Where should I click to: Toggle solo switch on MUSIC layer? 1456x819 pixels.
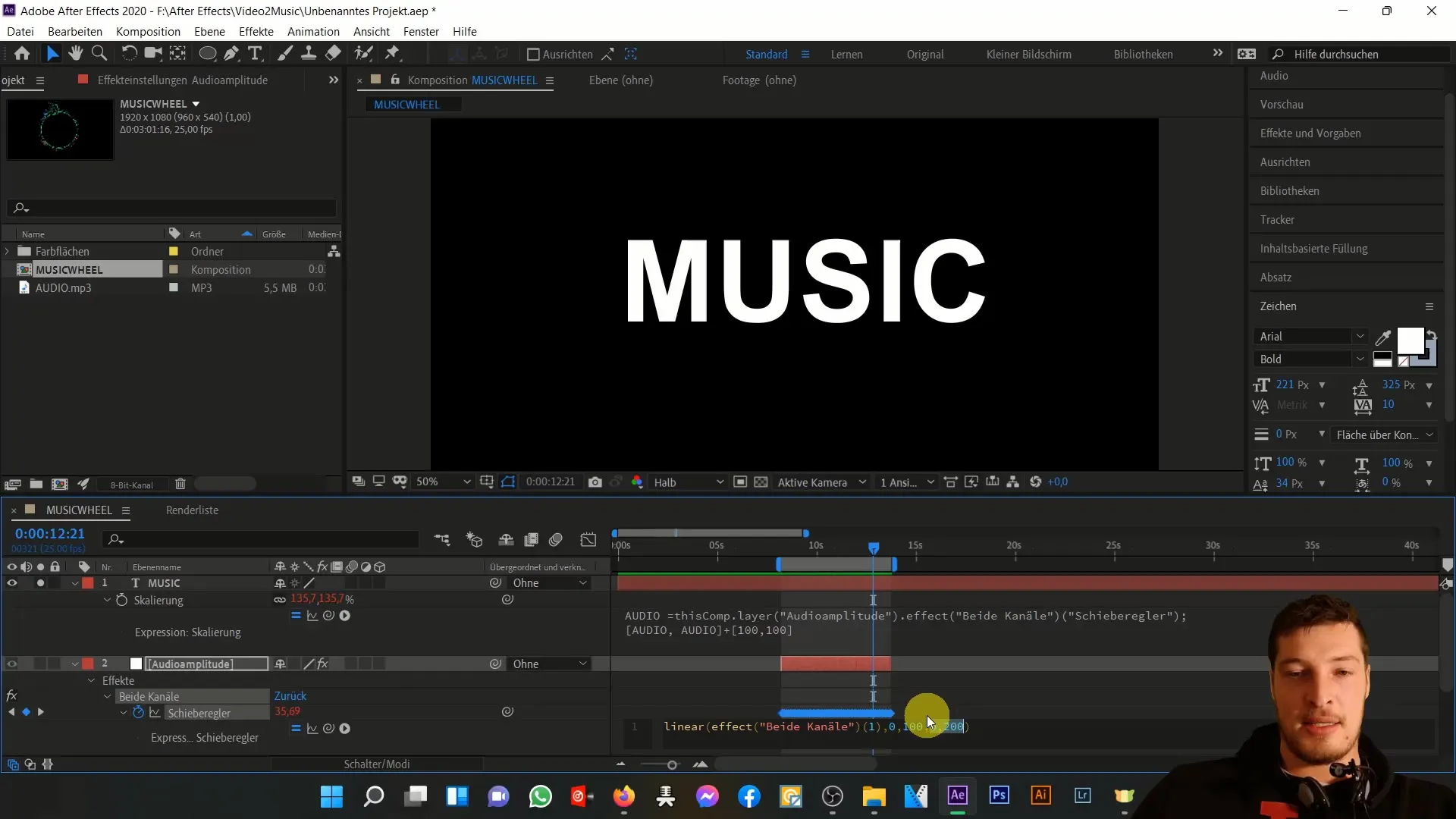click(40, 583)
